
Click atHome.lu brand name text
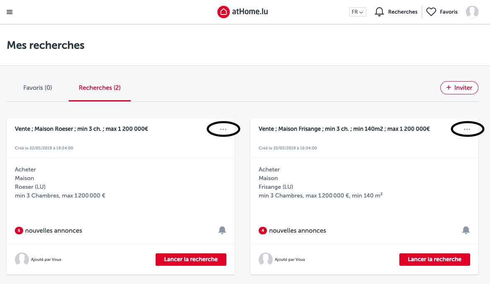(250, 12)
